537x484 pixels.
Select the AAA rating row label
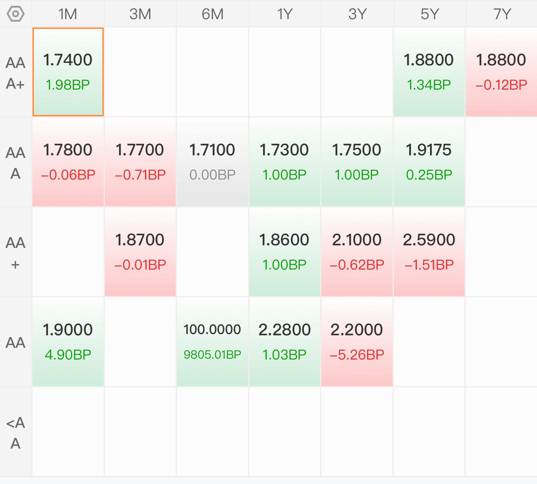16,163
